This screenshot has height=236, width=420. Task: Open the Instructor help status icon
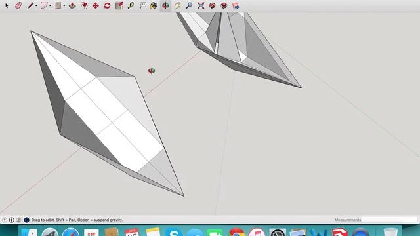coord(26,220)
